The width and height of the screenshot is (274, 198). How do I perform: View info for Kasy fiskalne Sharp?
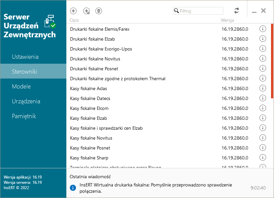(x=263, y=158)
